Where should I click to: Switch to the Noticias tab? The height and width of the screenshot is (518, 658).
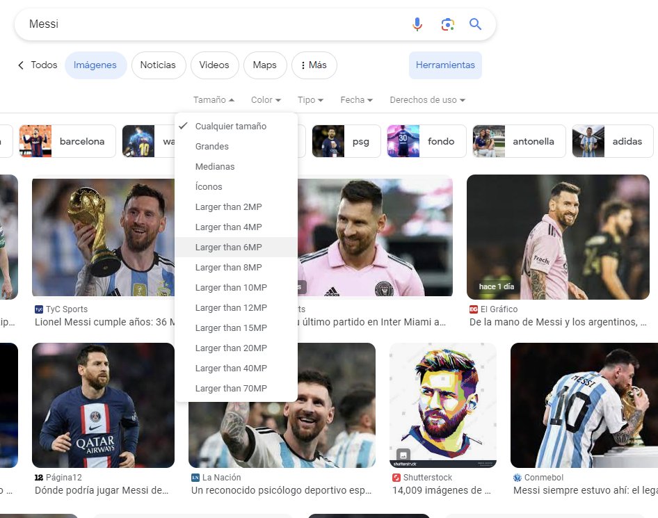click(x=158, y=65)
